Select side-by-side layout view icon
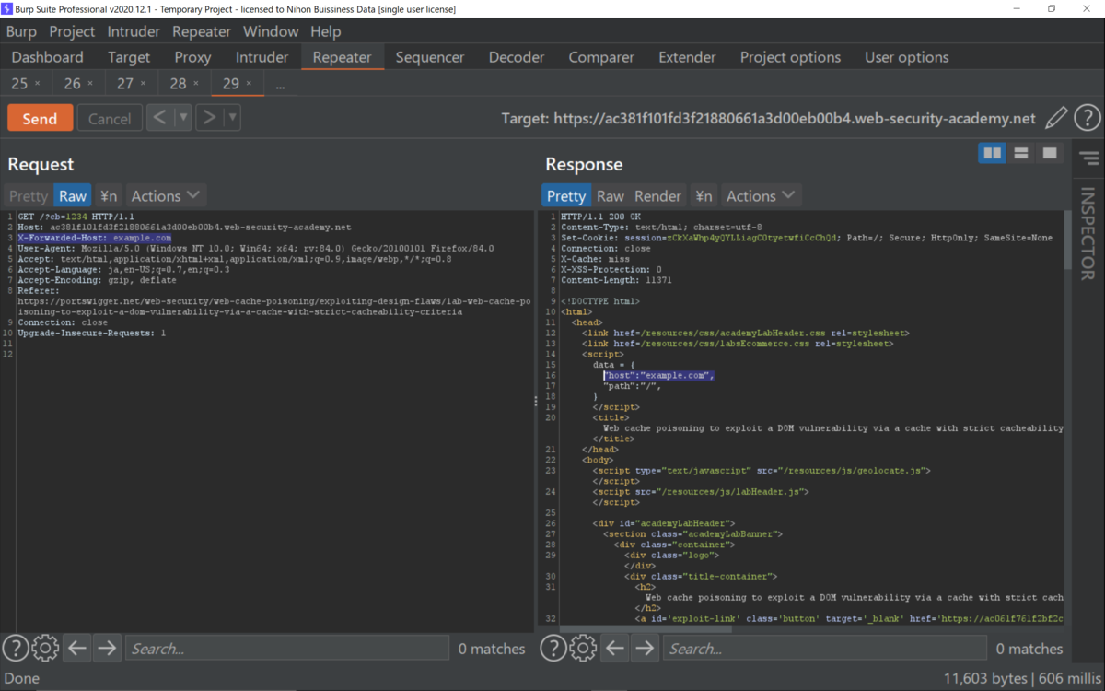The image size is (1105, 691). (x=992, y=153)
